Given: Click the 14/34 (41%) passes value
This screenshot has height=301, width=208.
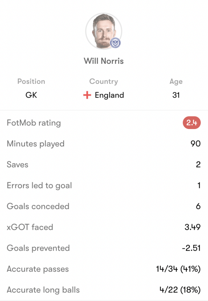Looking at the screenshot, I should coord(178,269).
